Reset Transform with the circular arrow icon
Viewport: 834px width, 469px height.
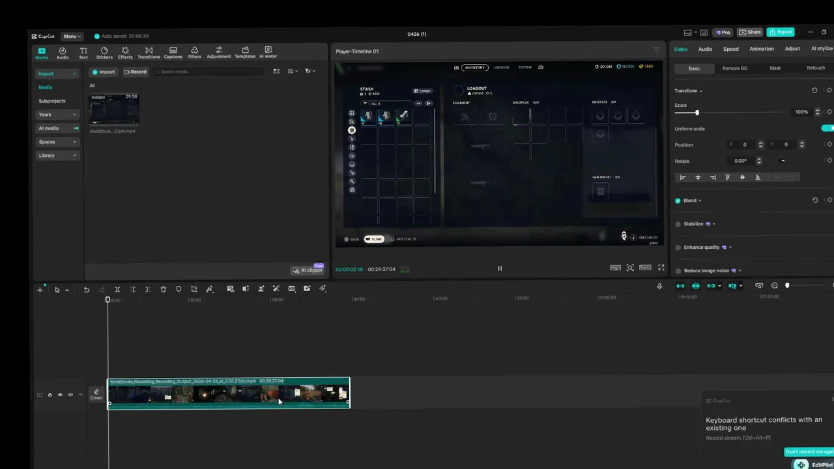point(814,91)
